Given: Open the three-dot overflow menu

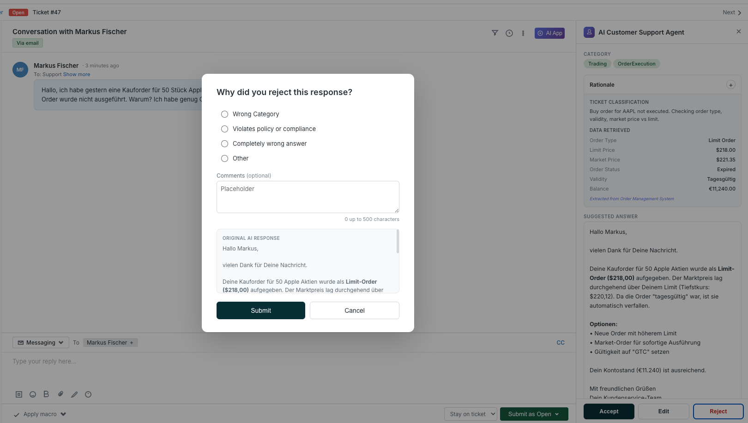Looking at the screenshot, I should 523,33.
